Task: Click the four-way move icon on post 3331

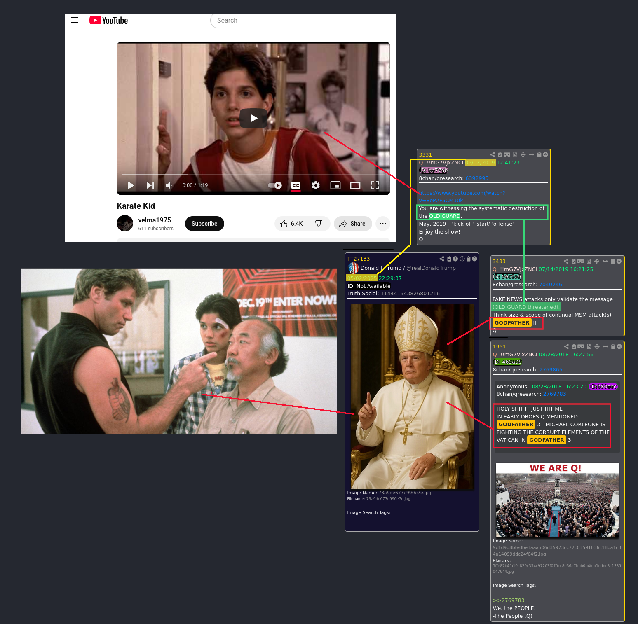Action: click(523, 154)
